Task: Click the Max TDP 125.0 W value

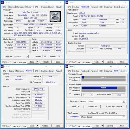Action: (x=44, y=15)
